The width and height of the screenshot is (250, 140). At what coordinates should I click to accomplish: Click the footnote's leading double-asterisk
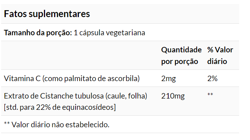pos(7,123)
